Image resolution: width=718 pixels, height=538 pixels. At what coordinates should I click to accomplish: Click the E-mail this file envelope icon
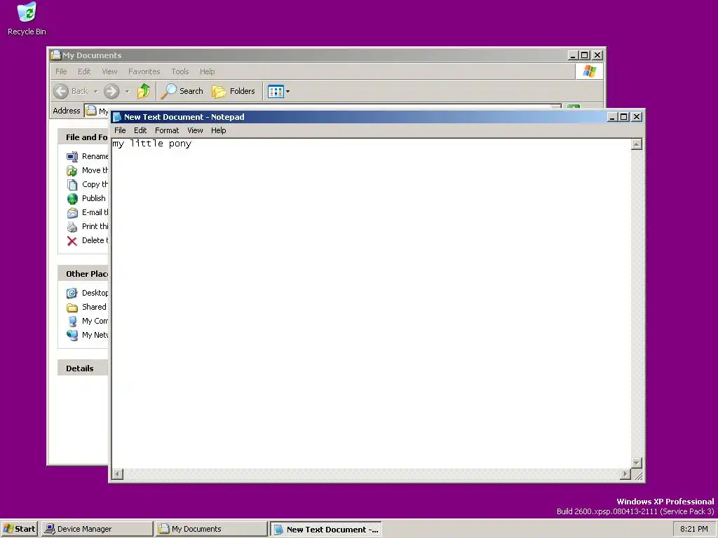point(72,213)
